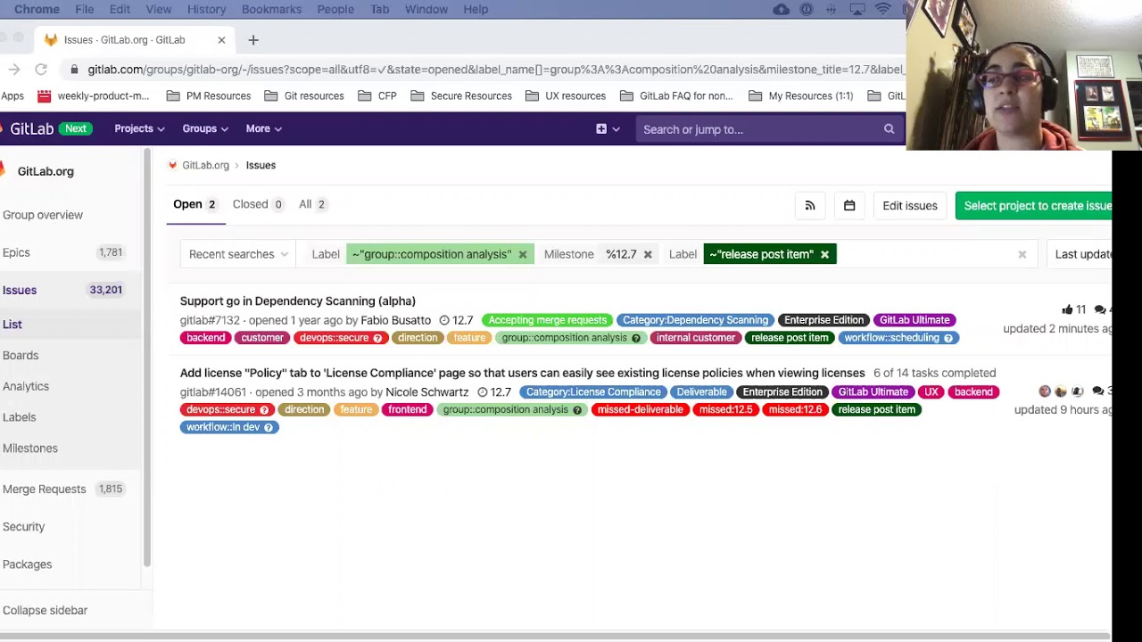Remove the release post item filter
This screenshot has height=642, width=1142.
click(x=824, y=255)
